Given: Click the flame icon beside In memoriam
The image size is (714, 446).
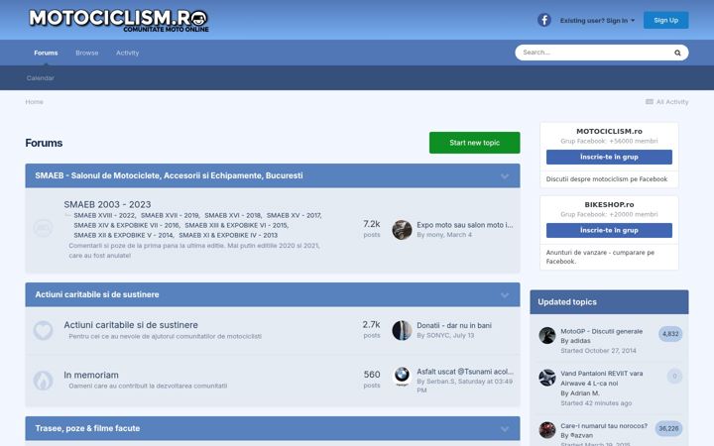Looking at the screenshot, I should tap(44, 381).
